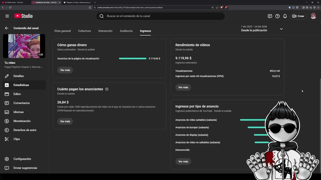Switch to the Infinity Game YouTube browser tab
Image resolution: width=321 pixels, height=180 pixels.
pos(15,2)
